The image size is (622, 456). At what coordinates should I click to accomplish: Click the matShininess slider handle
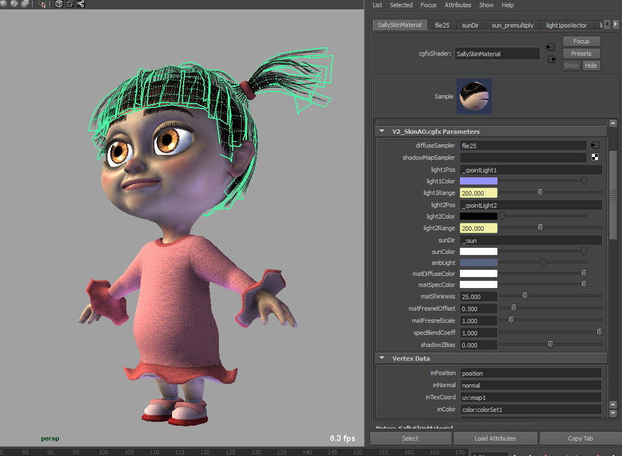(x=525, y=296)
